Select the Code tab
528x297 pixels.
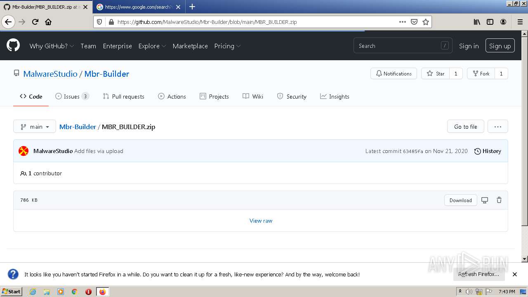(31, 97)
